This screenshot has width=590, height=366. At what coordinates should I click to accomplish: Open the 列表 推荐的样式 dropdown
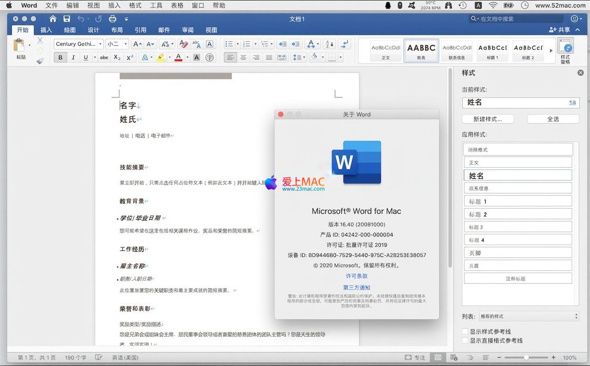[x=528, y=316]
